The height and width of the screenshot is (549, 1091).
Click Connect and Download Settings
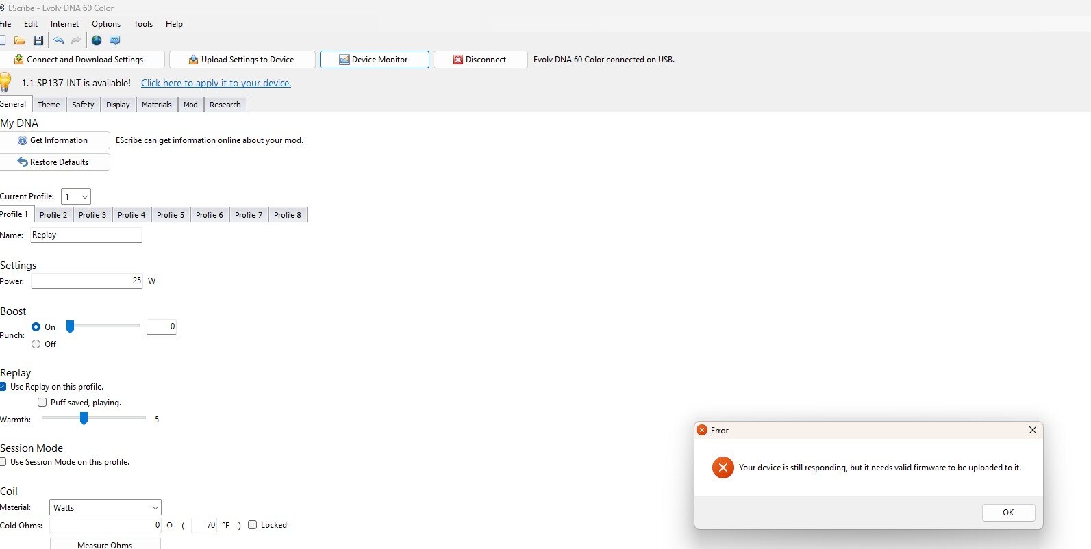tap(81, 60)
